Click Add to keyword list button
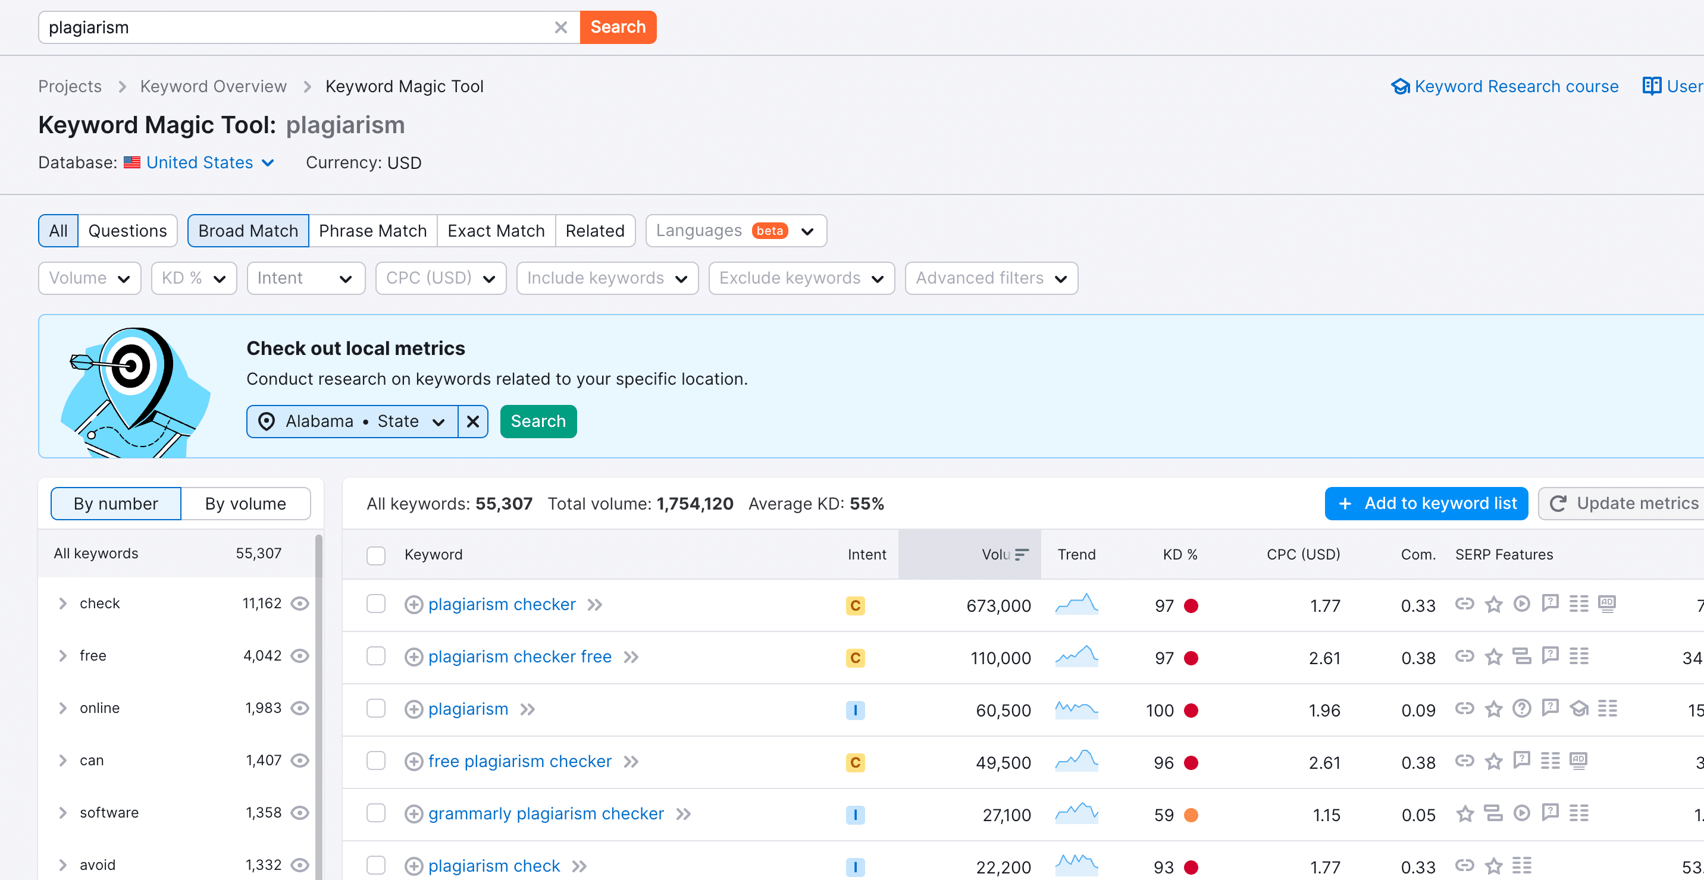 pyautogui.click(x=1426, y=504)
